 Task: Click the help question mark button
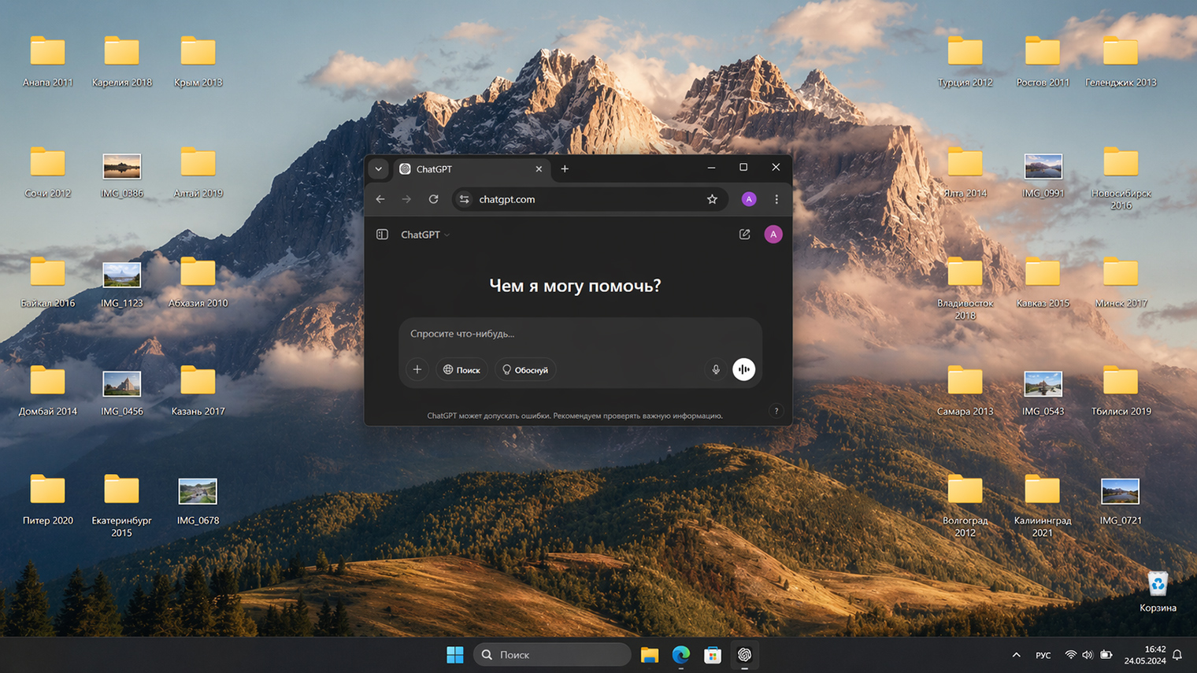776,410
